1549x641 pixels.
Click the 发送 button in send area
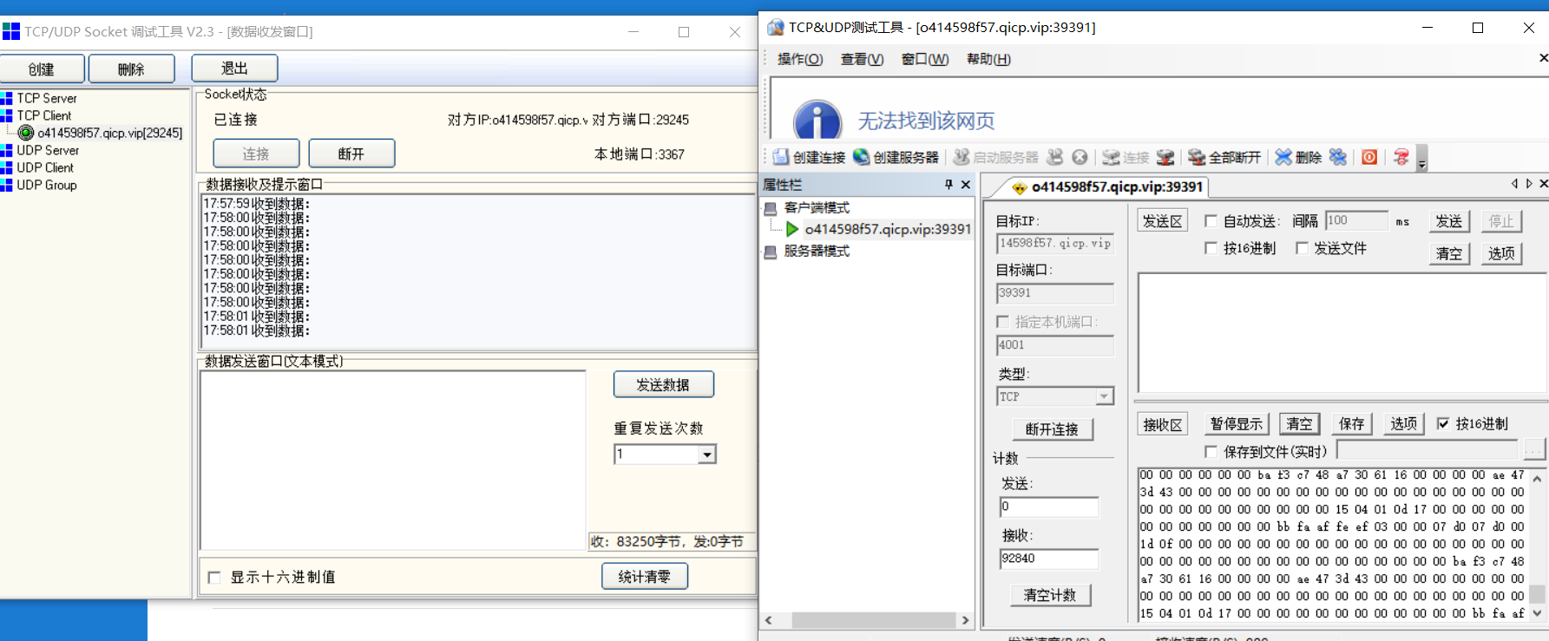tap(1448, 221)
